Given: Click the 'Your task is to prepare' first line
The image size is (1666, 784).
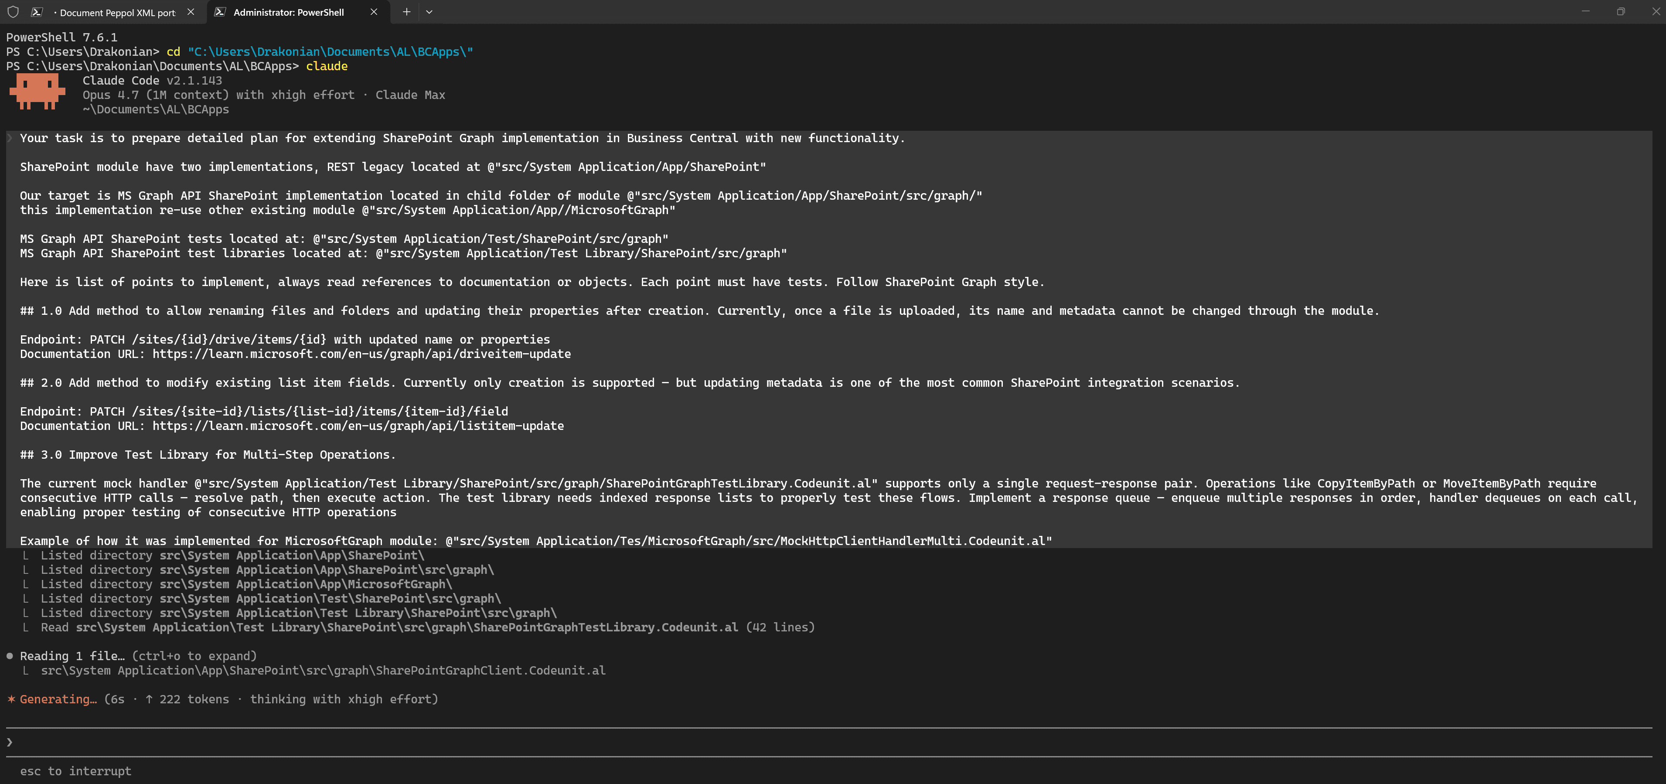Looking at the screenshot, I should (463, 138).
